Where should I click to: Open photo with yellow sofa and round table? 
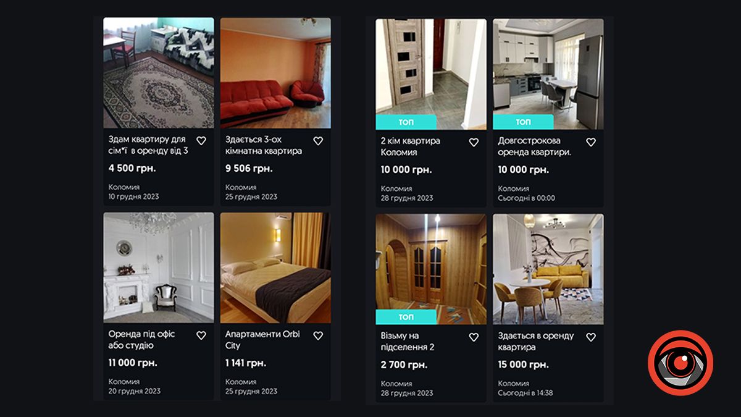coord(548,269)
